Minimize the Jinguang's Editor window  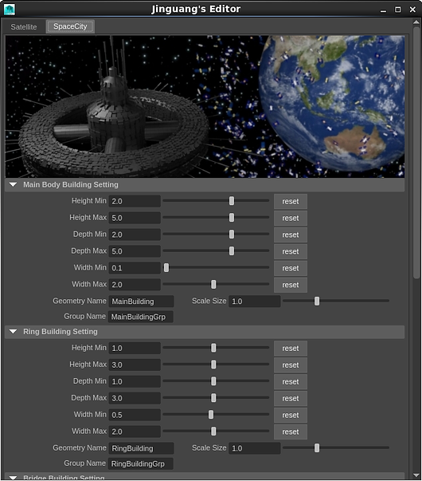pyautogui.click(x=383, y=10)
